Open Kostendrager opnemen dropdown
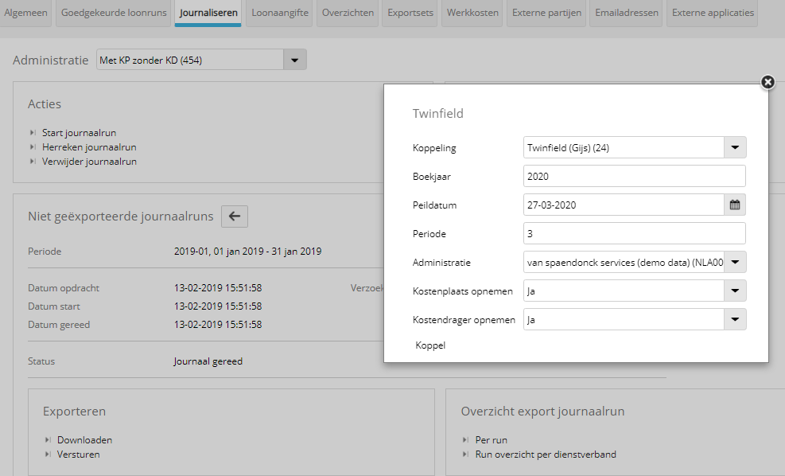 pos(735,319)
